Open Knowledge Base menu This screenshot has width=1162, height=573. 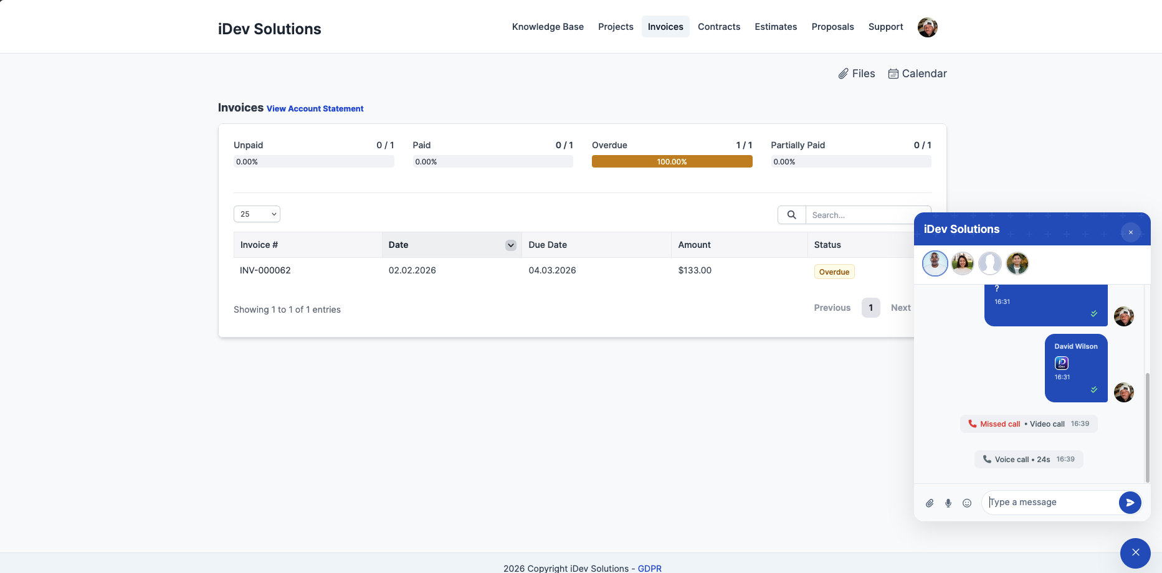pyautogui.click(x=548, y=27)
